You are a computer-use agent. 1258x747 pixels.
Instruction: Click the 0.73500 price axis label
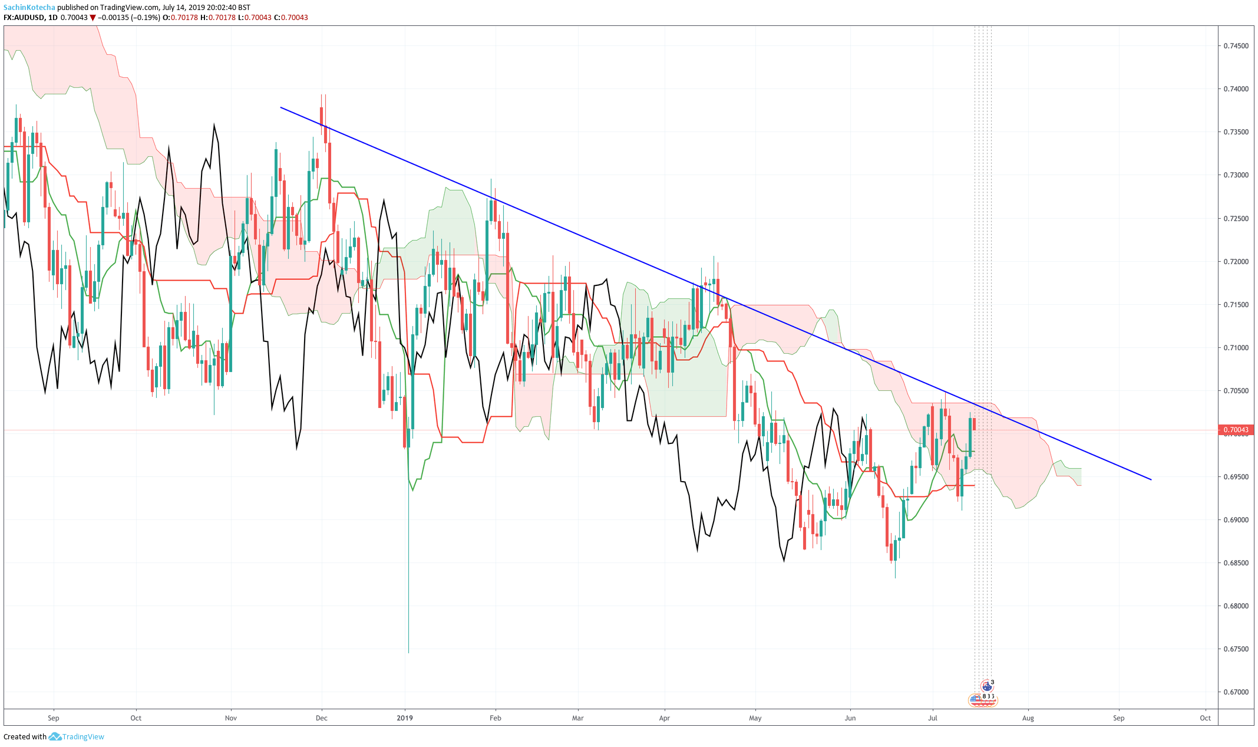tap(1236, 131)
